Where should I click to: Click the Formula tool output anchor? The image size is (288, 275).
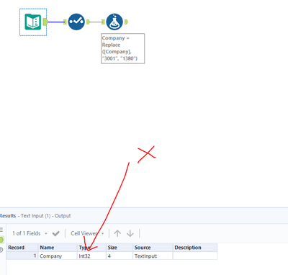coord(126,22)
